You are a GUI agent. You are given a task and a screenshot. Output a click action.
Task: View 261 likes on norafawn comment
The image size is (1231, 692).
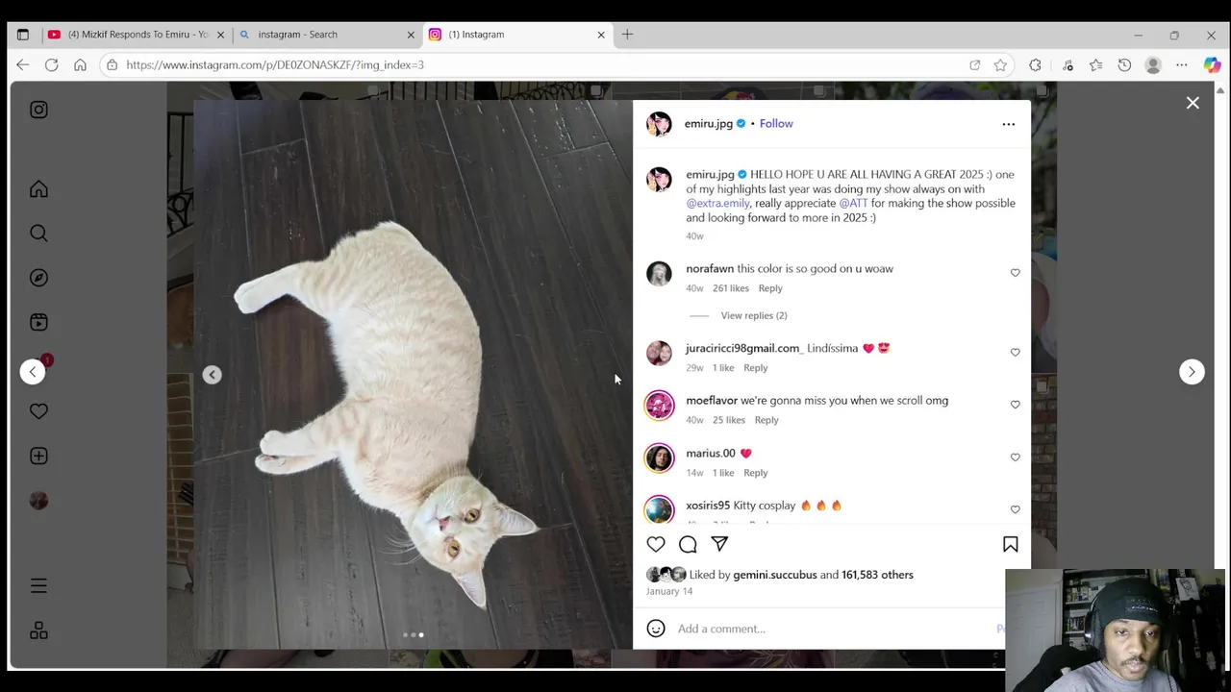coord(730,288)
